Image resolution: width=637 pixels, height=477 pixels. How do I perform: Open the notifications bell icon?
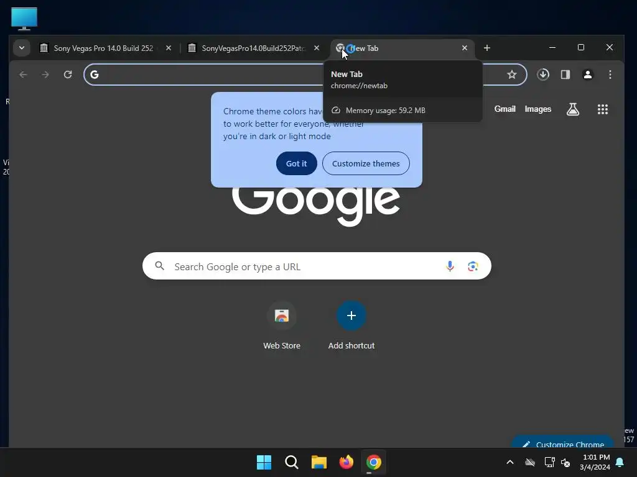tap(620, 462)
